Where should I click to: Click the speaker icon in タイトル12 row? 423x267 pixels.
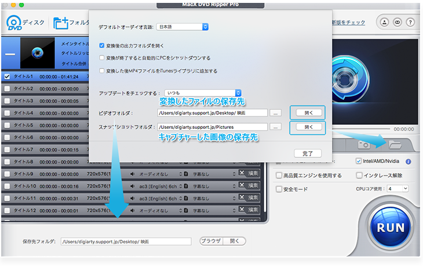tap(132, 211)
